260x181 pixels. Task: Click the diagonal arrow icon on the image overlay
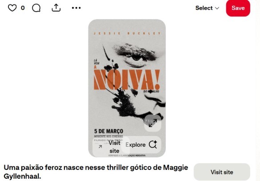point(100,147)
